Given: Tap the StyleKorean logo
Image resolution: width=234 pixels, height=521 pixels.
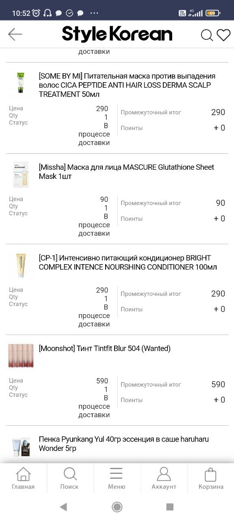Looking at the screenshot, I should pyautogui.click(x=117, y=34).
